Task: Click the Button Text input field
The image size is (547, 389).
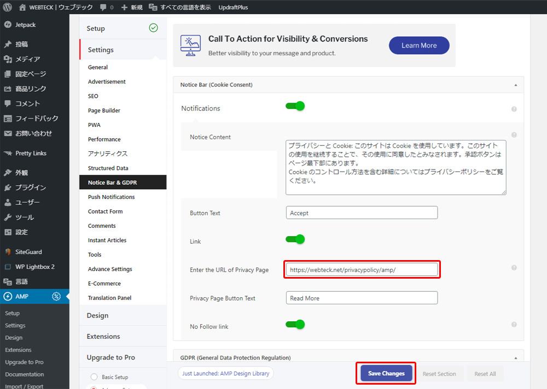Action: click(362, 213)
